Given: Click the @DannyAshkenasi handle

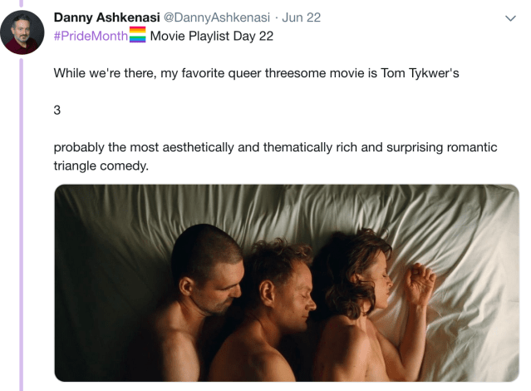Looking at the screenshot, I should [214, 17].
